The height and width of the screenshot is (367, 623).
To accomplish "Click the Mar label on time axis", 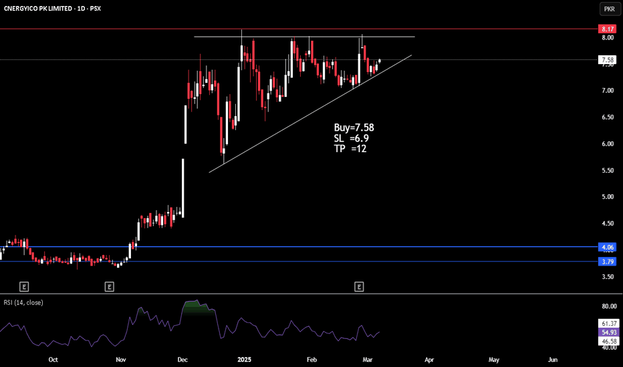I will pos(368,360).
